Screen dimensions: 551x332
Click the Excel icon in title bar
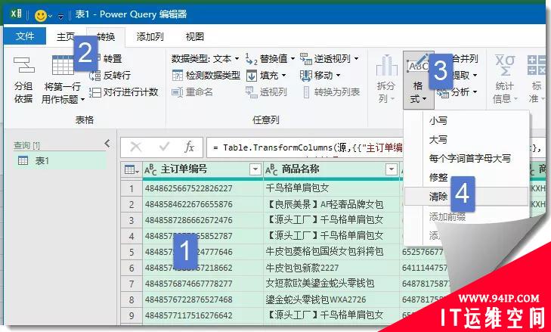pos(16,14)
